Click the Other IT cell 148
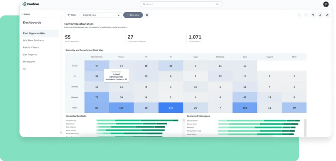 point(171,108)
